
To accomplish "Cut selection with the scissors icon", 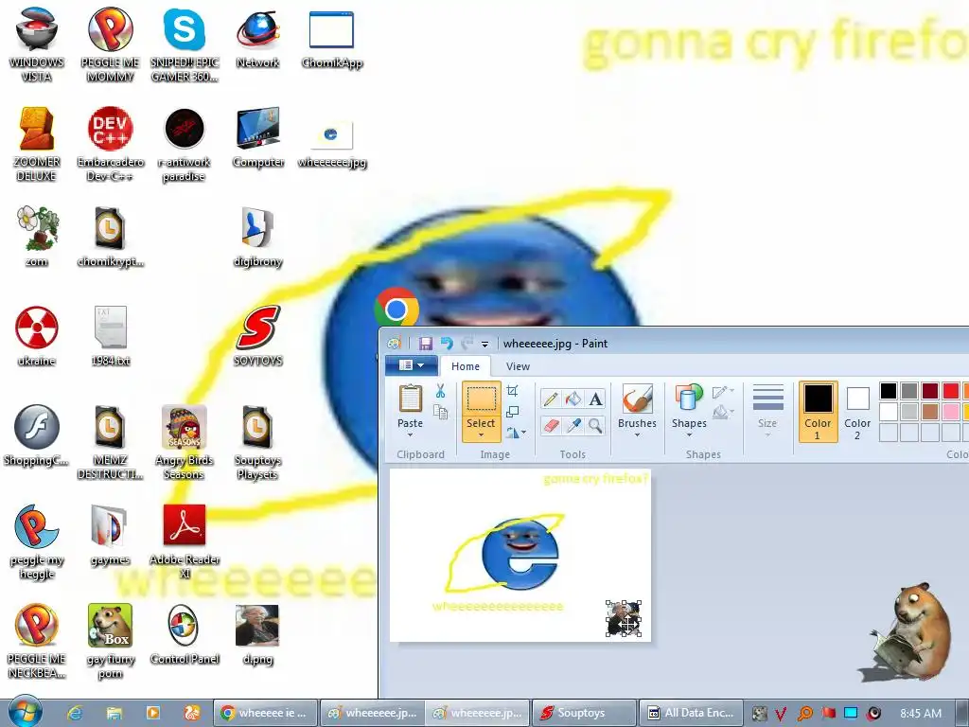I will pos(440,391).
